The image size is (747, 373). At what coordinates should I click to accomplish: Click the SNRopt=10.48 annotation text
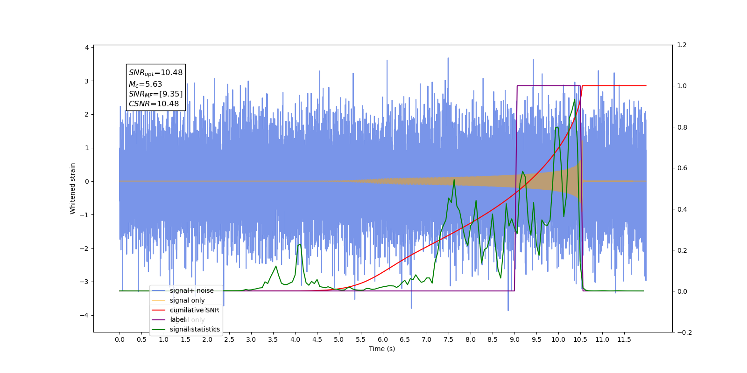pyautogui.click(x=155, y=73)
